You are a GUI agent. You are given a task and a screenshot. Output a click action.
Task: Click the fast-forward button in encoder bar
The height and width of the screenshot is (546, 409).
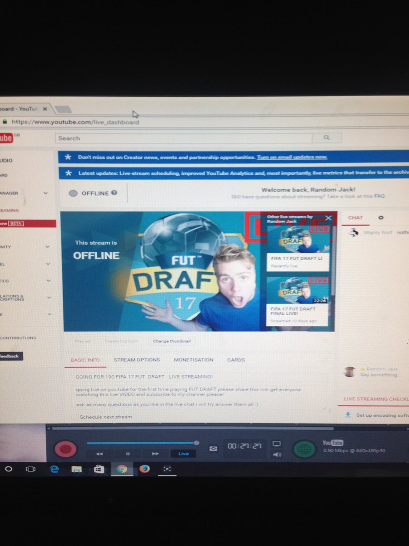click(x=155, y=454)
